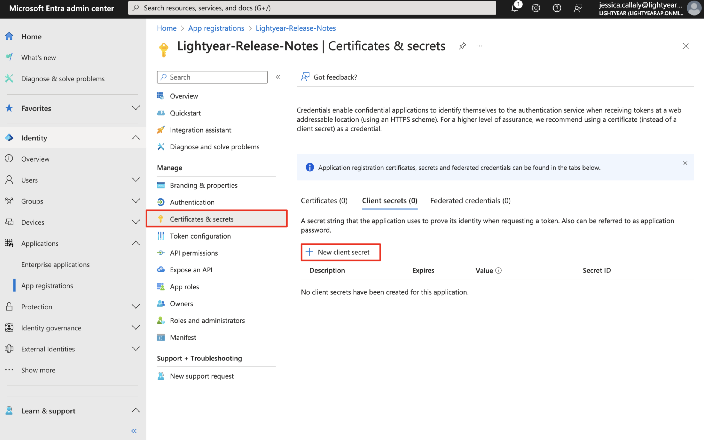This screenshot has height=440, width=704.
Task: Open the feedback icon in top bar
Action: pyautogui.click(x=578, y=8)
